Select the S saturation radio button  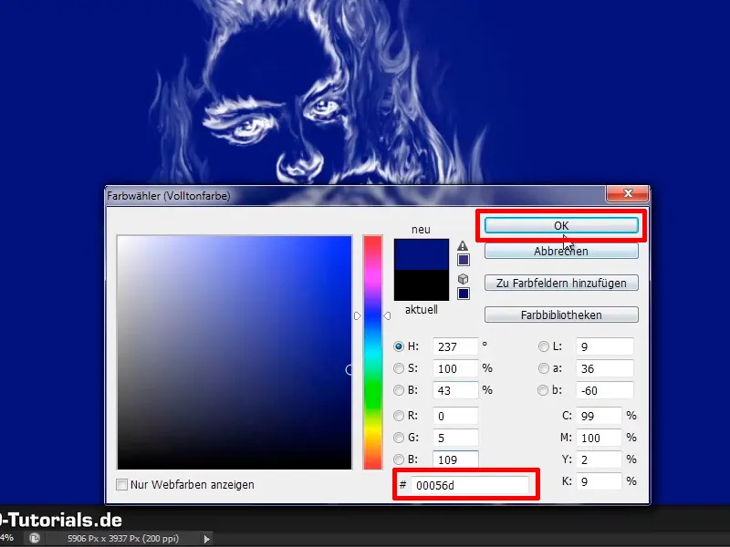click(x=399, y=368)
